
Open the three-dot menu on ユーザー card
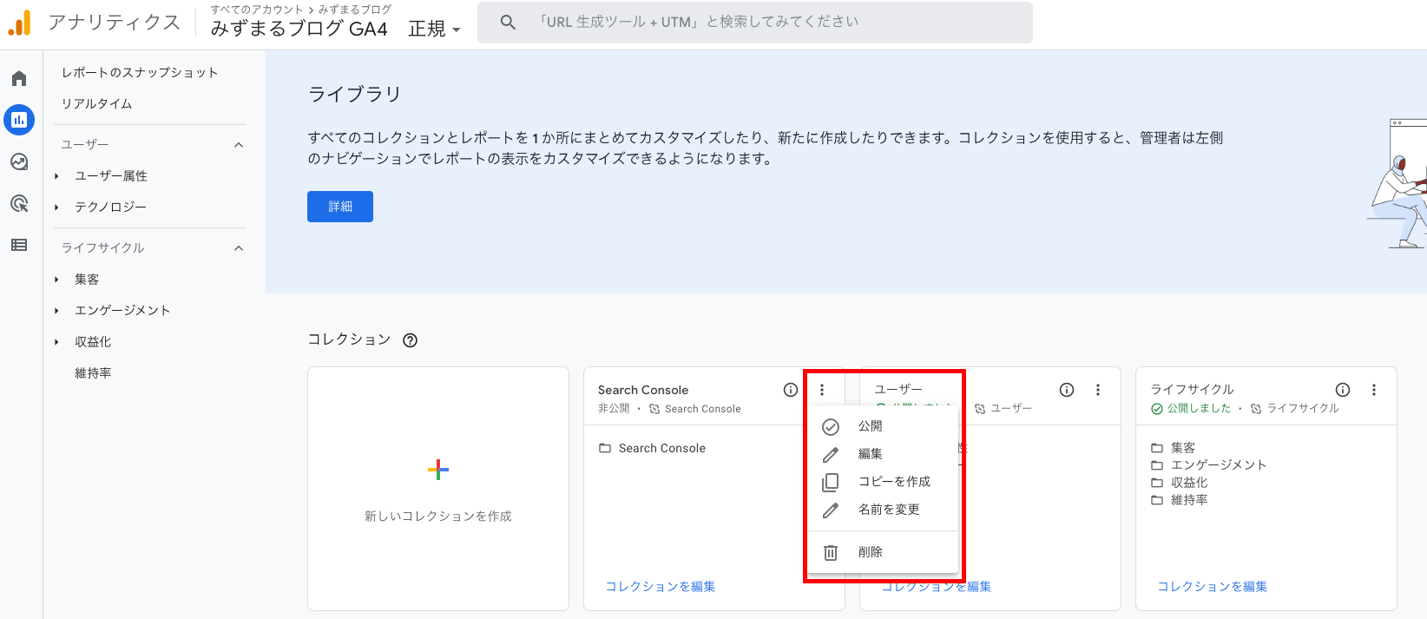1098,390
